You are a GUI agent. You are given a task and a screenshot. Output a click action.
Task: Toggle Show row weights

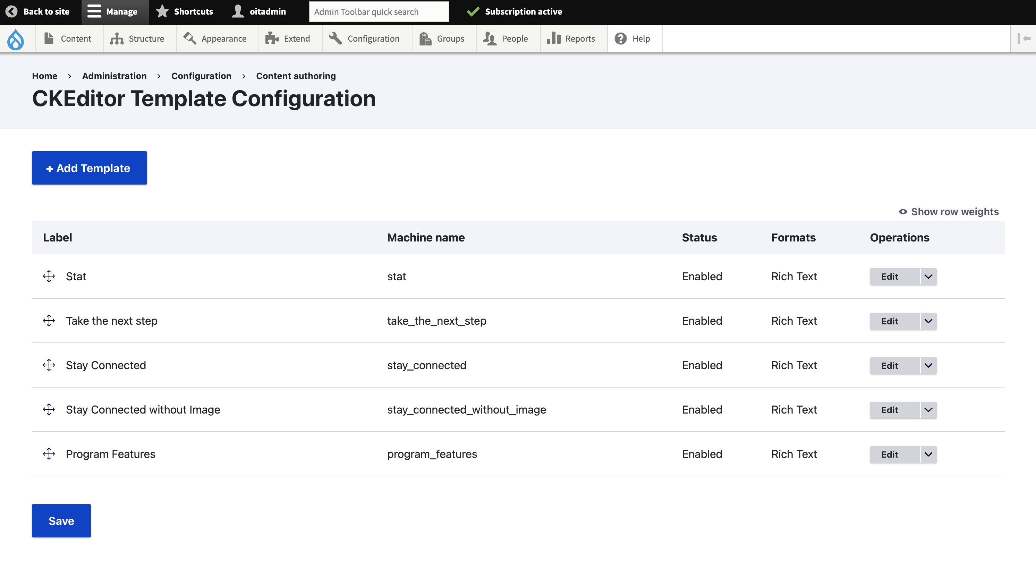tap(949, 212)
